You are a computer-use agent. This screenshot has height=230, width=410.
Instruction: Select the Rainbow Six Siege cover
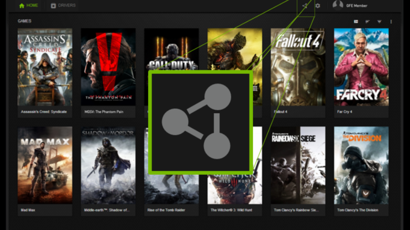coord(298,165)
